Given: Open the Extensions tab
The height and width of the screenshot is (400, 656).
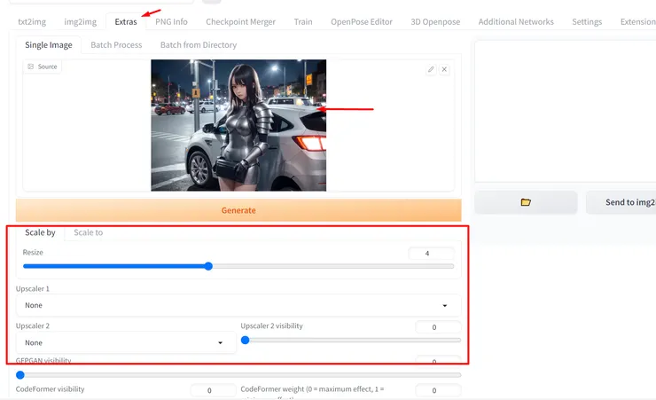Looking at the screenshot, I should [637, 22].
